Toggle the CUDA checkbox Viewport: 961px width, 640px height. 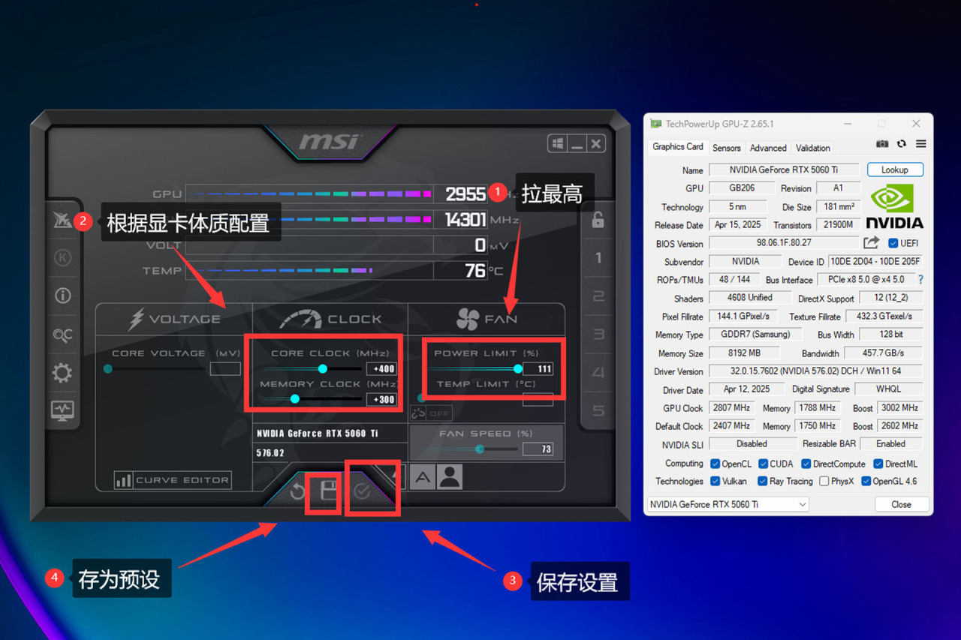coord(764,464)
